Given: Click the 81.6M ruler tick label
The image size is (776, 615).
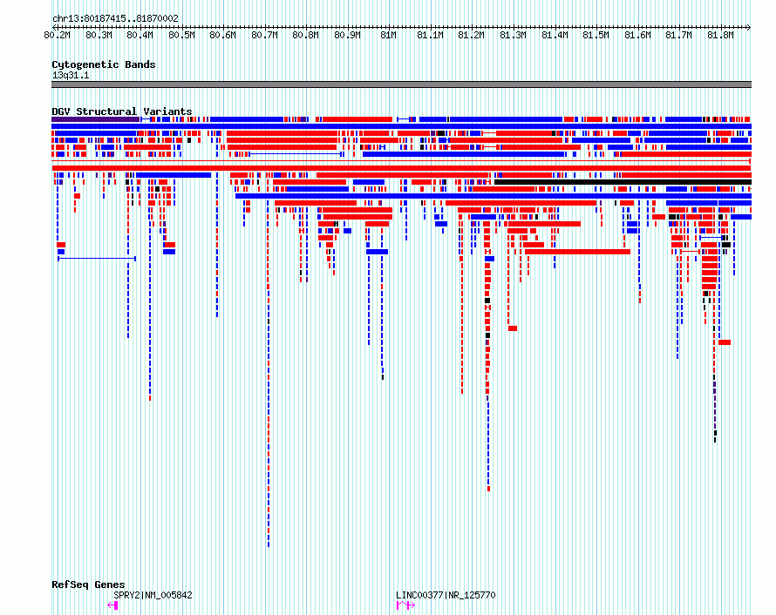Looking at the screenshot, I should (x=637, y=35).
